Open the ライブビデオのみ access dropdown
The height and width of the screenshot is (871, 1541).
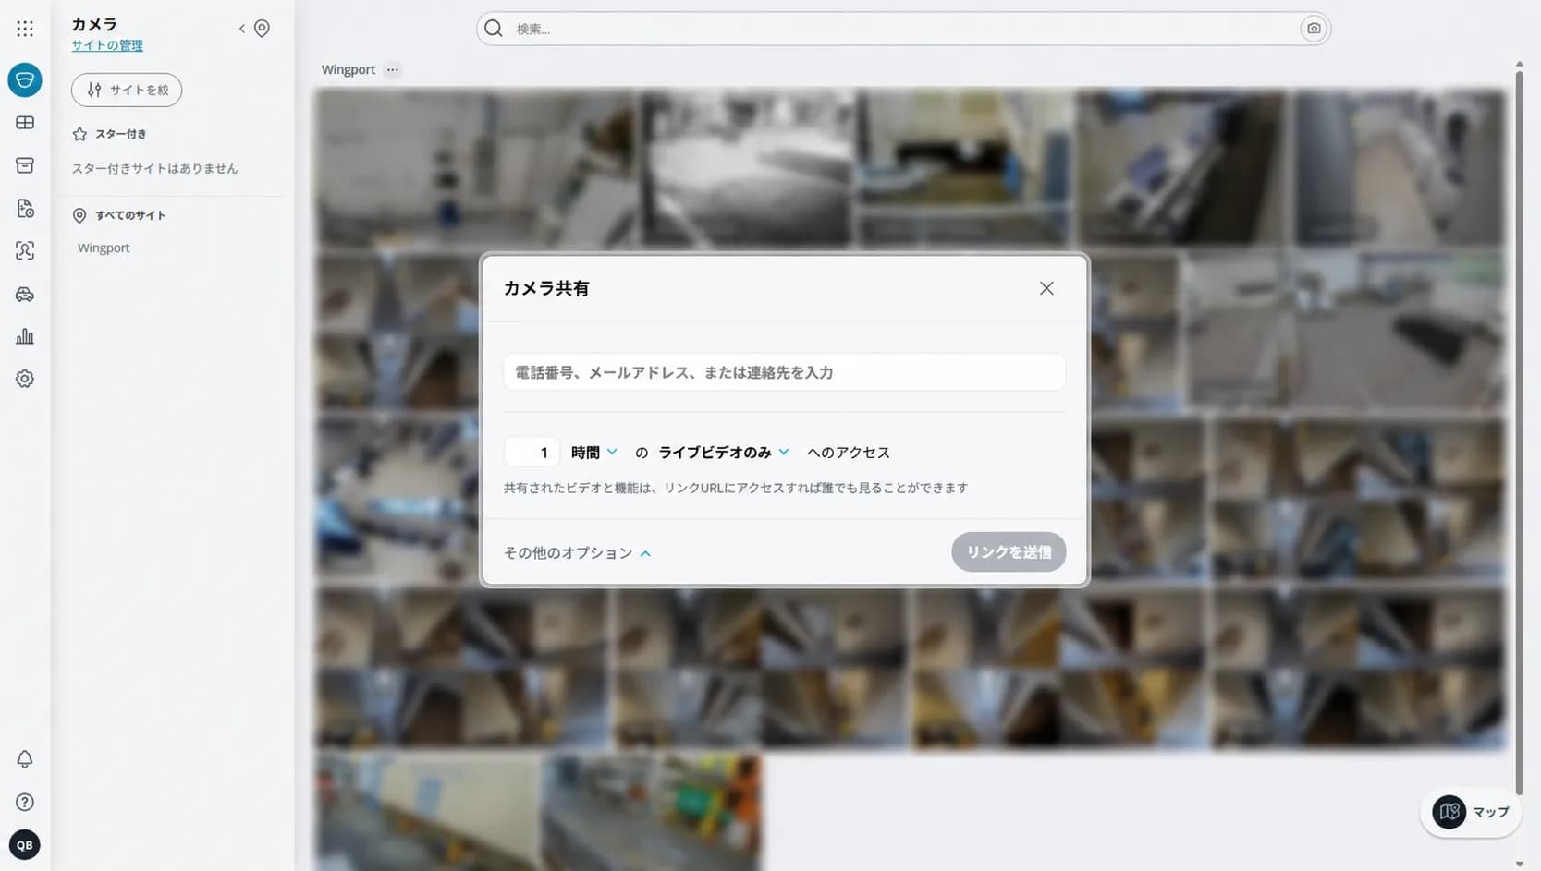coord(724,453)
